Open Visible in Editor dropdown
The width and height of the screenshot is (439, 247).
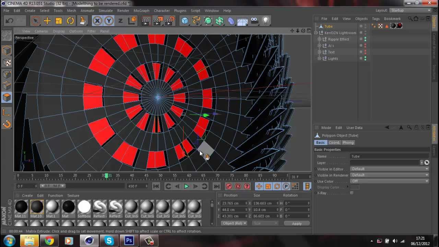390,169
